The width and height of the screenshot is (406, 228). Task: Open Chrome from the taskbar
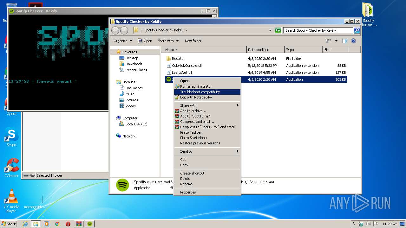click(57, 224)
